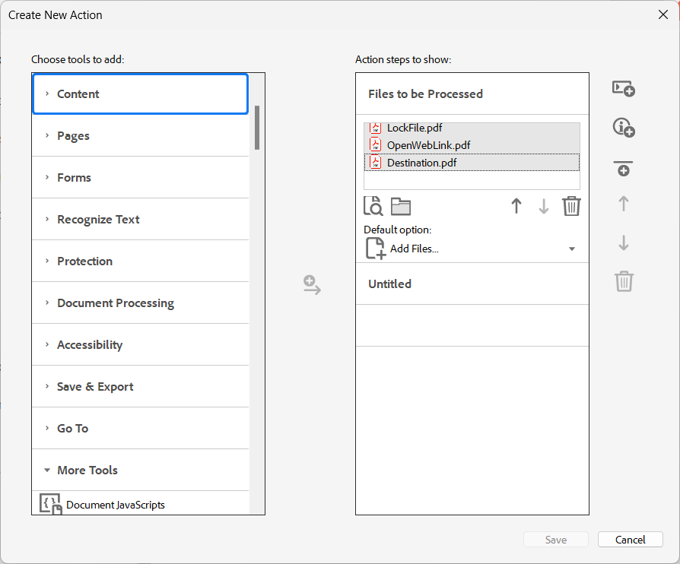Screen dimensions: 680x564
Task: Expand the Recognize Text category
Action: point(98,220)
